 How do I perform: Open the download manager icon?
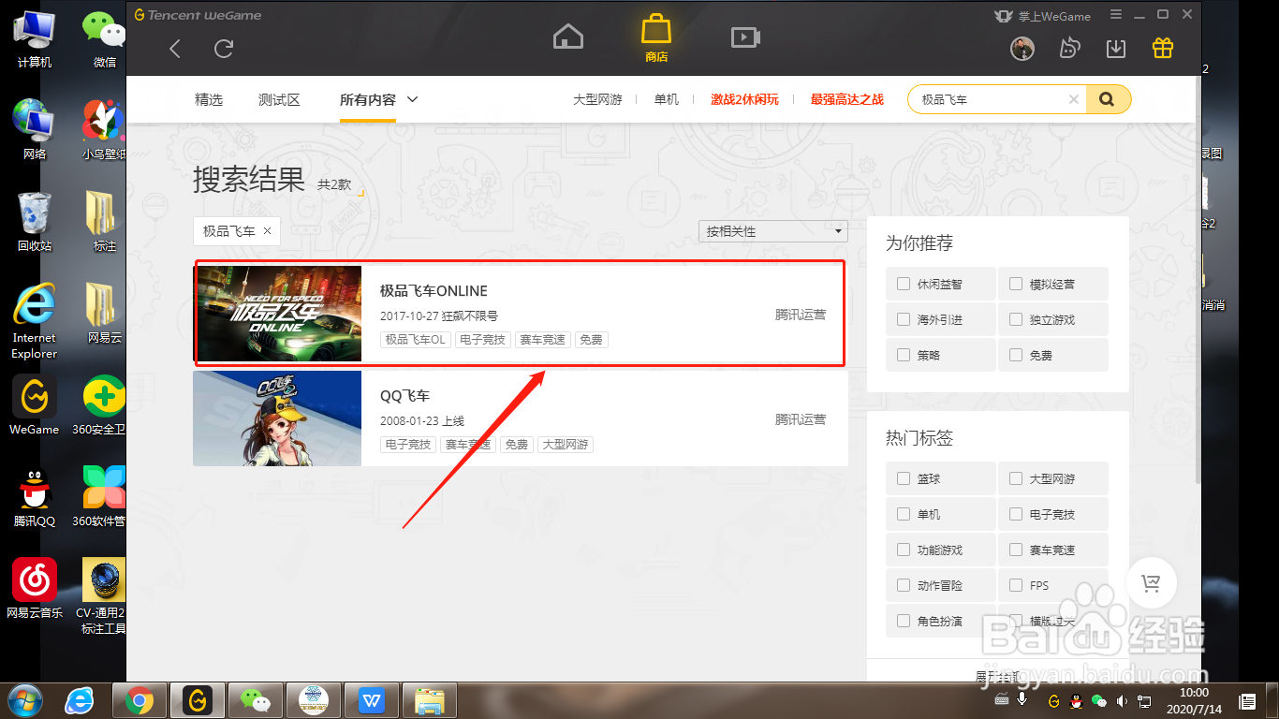[1116, 49]
